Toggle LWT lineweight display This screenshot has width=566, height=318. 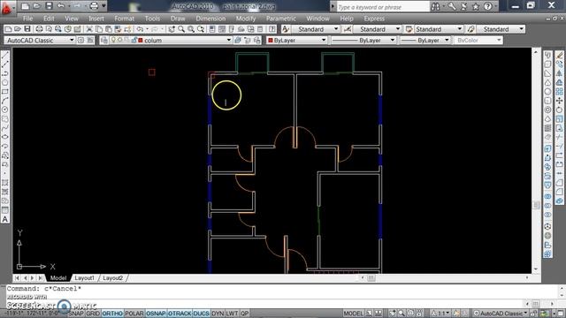click(232, 314)
